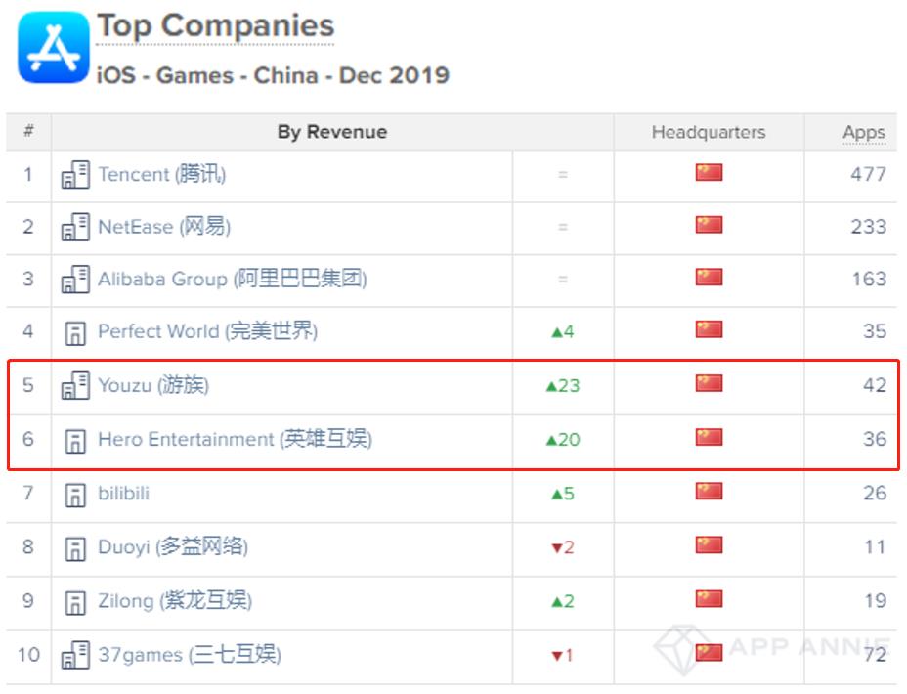907x694 pixels.
Task: Sort by the Apps column header
Action: (864, 132)
